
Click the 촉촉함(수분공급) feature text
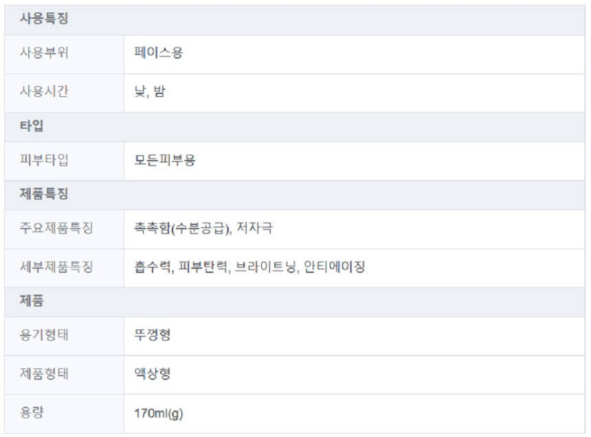(181, 228)
